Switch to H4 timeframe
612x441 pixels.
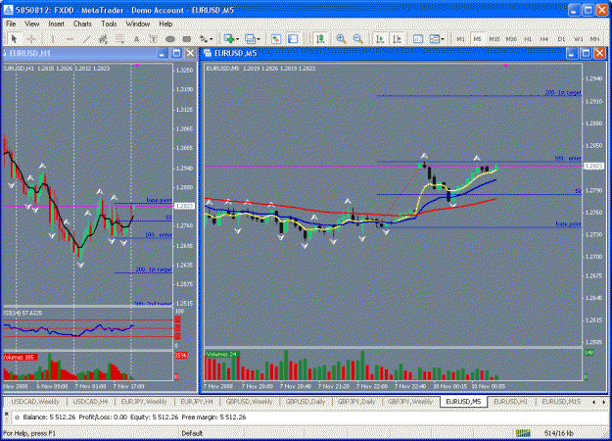click(x=544, y=39)
